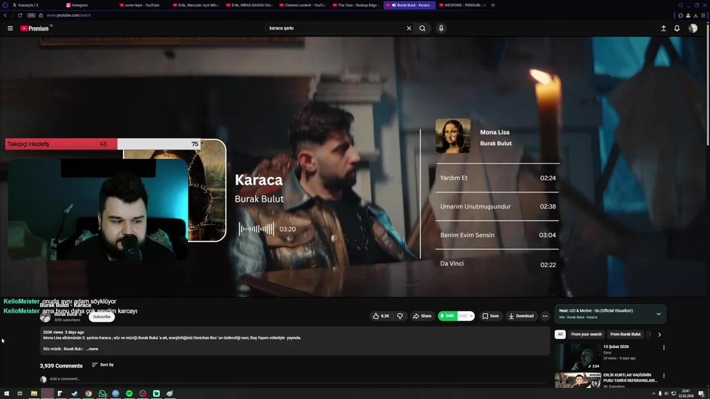Open the account avatar menu
This screenshot has width=710, height=399.
point(693,28)
